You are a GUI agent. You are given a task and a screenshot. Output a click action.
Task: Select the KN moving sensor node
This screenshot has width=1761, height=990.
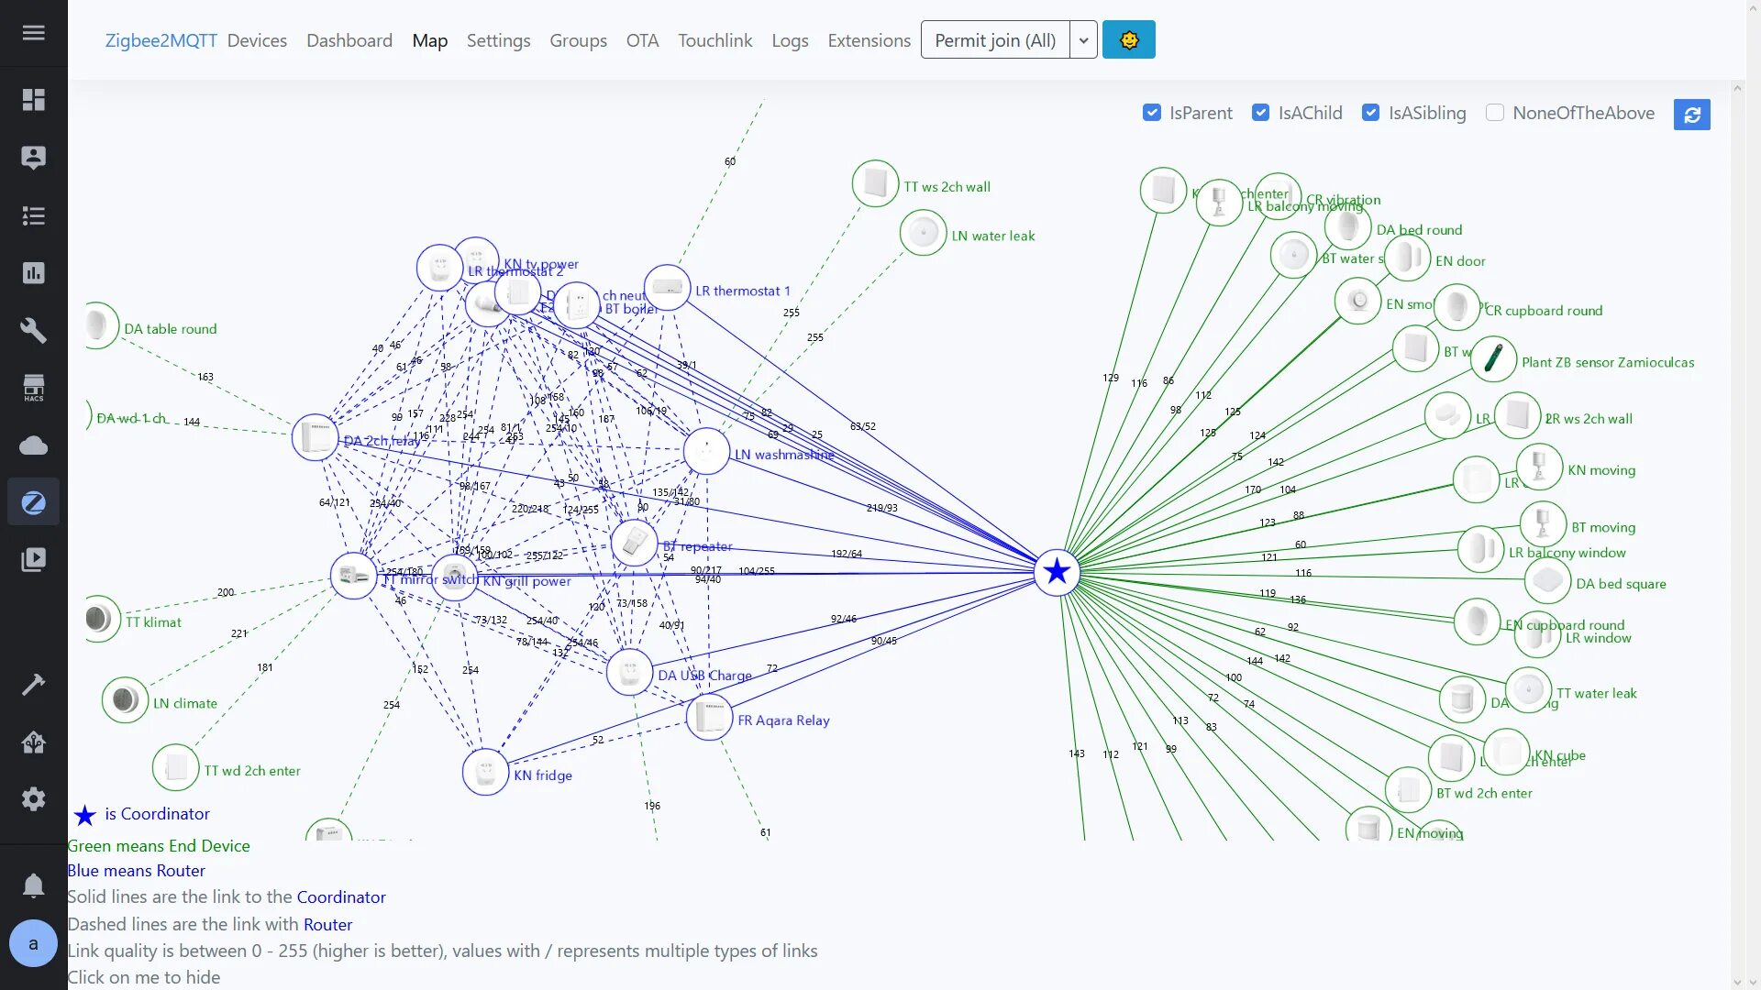pos(1539,467)
